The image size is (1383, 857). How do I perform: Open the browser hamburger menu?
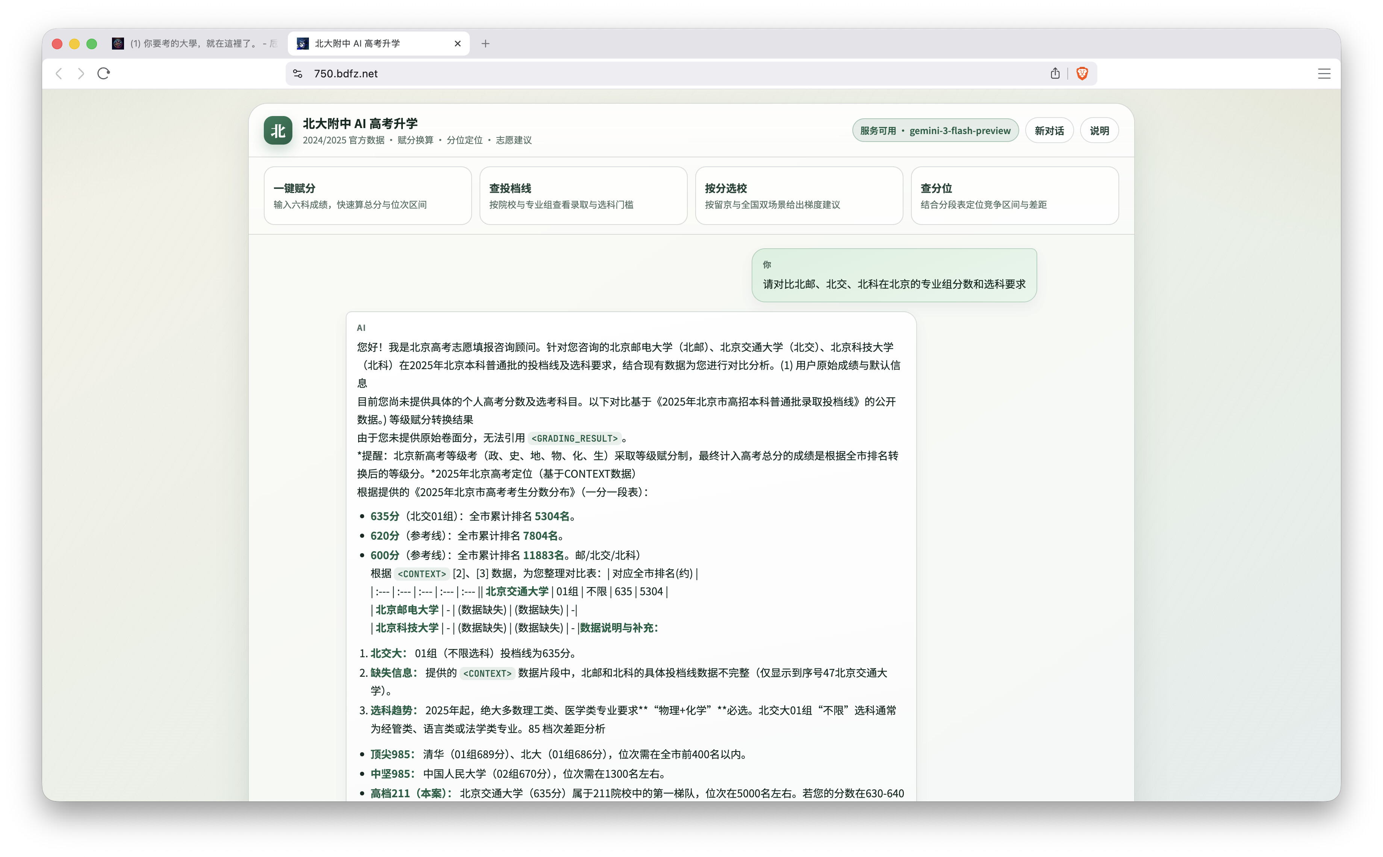(x=1324, y=74)
